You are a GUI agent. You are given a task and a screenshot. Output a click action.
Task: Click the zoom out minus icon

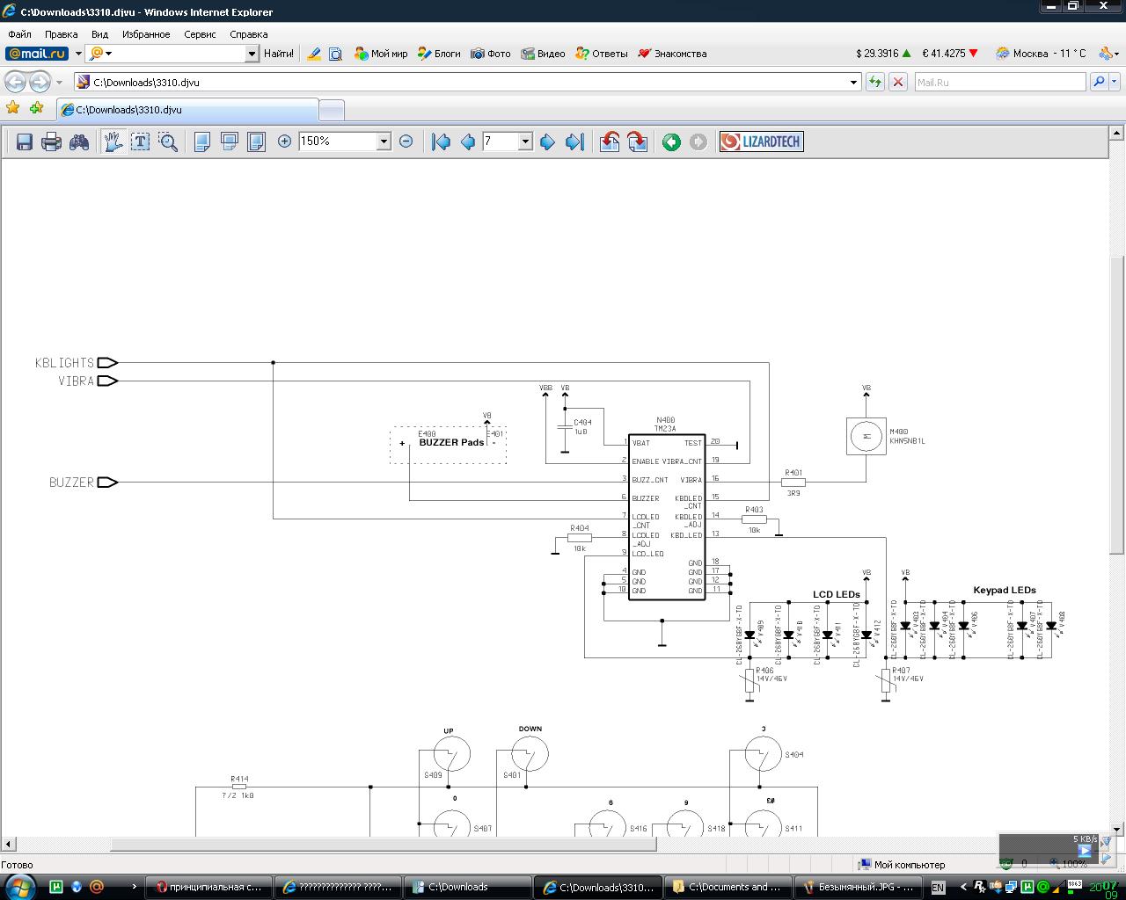[406, 142]
